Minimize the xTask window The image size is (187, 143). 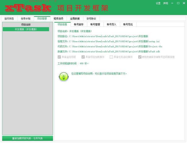(172, 3)
